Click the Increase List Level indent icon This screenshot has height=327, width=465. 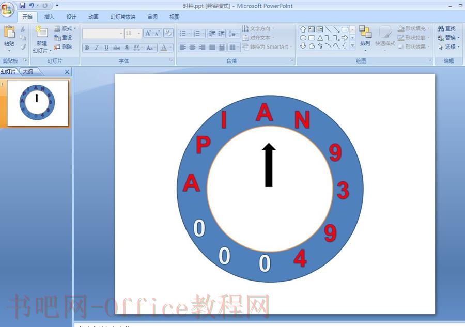pos(221,34)
